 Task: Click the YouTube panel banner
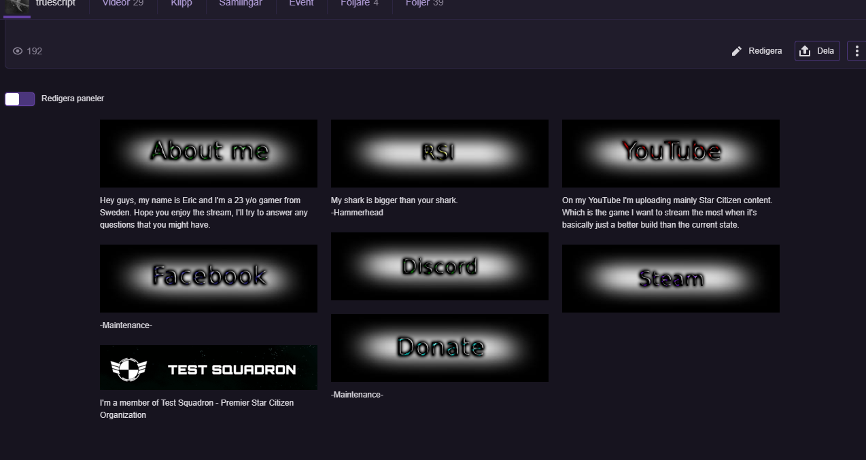click(x=670, y=154)
